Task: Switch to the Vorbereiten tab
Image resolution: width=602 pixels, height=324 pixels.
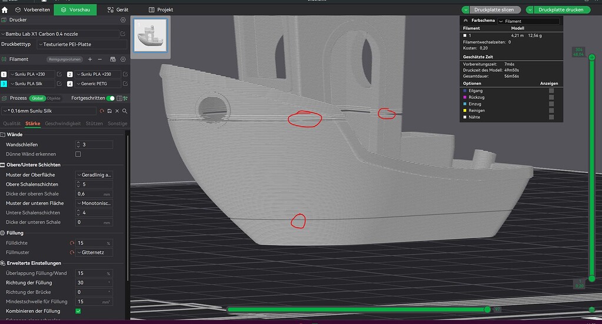Action: 32,9
